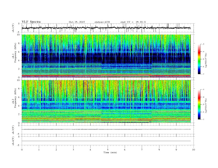Screen dimensions: 218x168
Task: Click the time axis tick label '0'
Action: pyautogui.click(x=22, y=150)
